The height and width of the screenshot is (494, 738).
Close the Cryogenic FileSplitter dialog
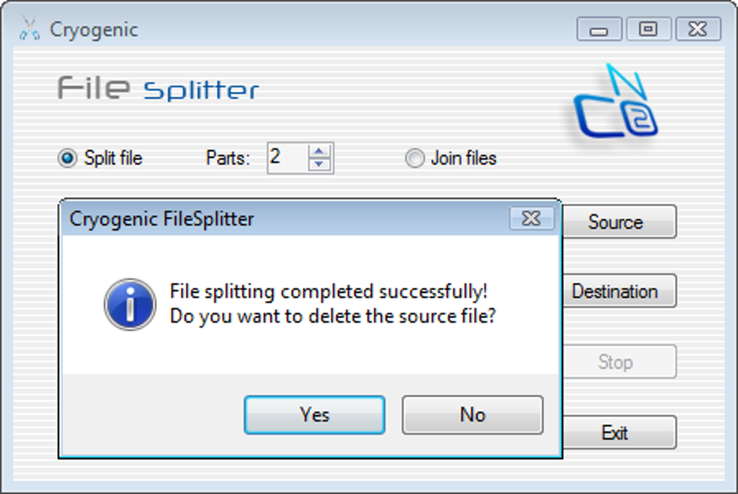[531, 218]
